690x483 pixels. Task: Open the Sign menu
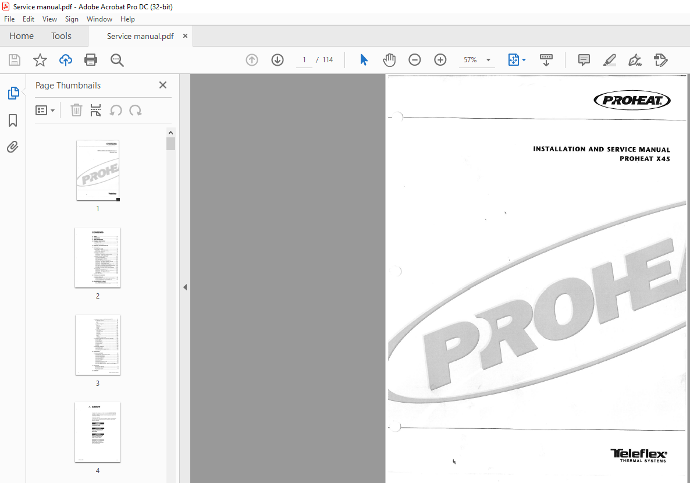click(x=72, y=19)
